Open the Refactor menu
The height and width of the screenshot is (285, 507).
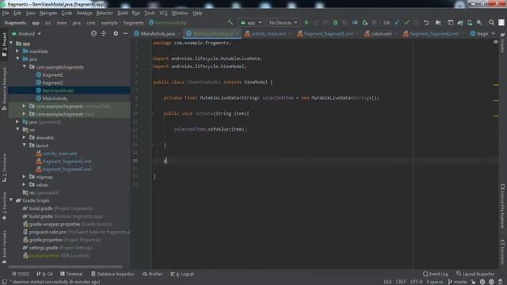[x=105, y=13]
